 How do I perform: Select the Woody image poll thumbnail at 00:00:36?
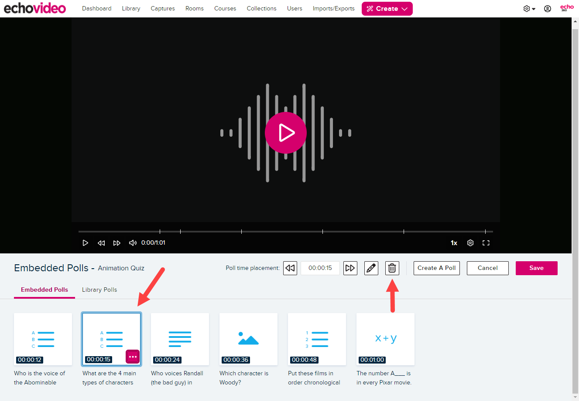248,339
